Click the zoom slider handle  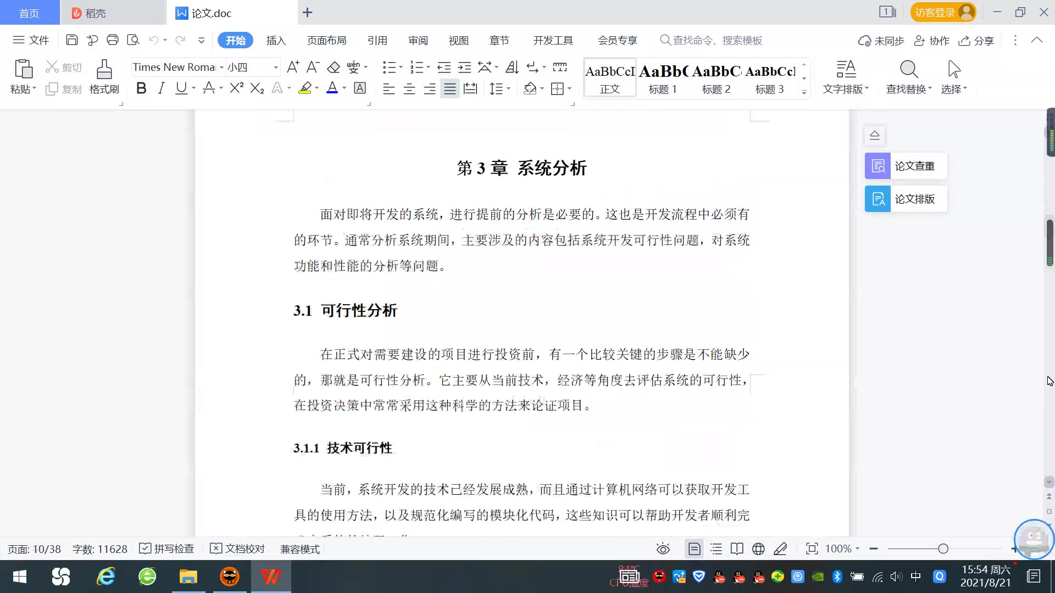point(943,549)
